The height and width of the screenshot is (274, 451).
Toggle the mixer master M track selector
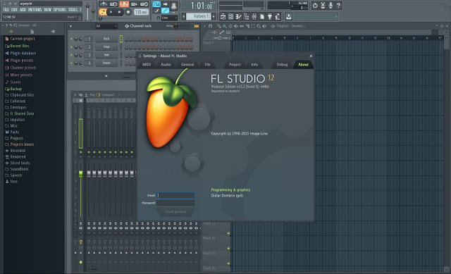[80, 100]
